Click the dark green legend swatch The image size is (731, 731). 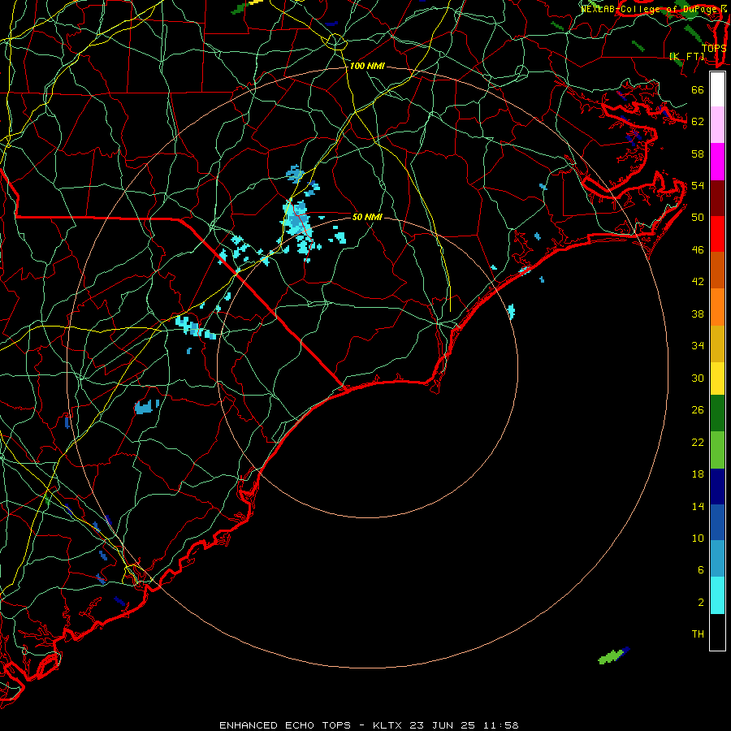717,413
